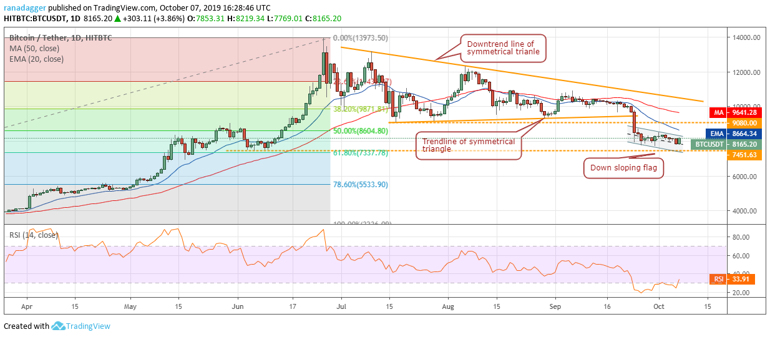Select the RSI 33.91 value label
Viewport: 770px width, 337px height.
click(x=734, y=279)
